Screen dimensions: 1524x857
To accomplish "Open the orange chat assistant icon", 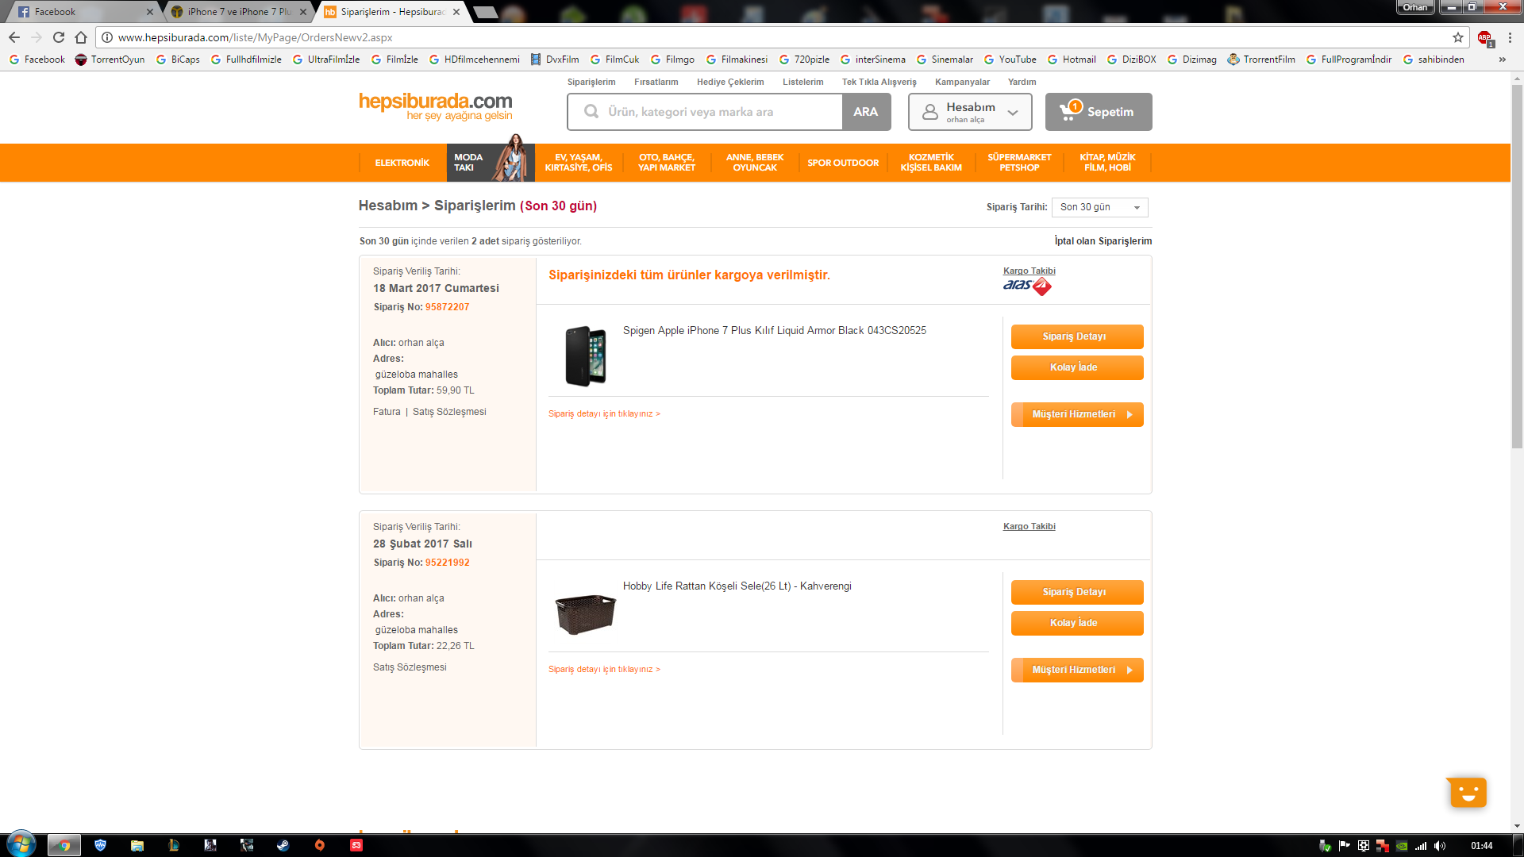I will pyautogui.click(x=1467, y=792).
